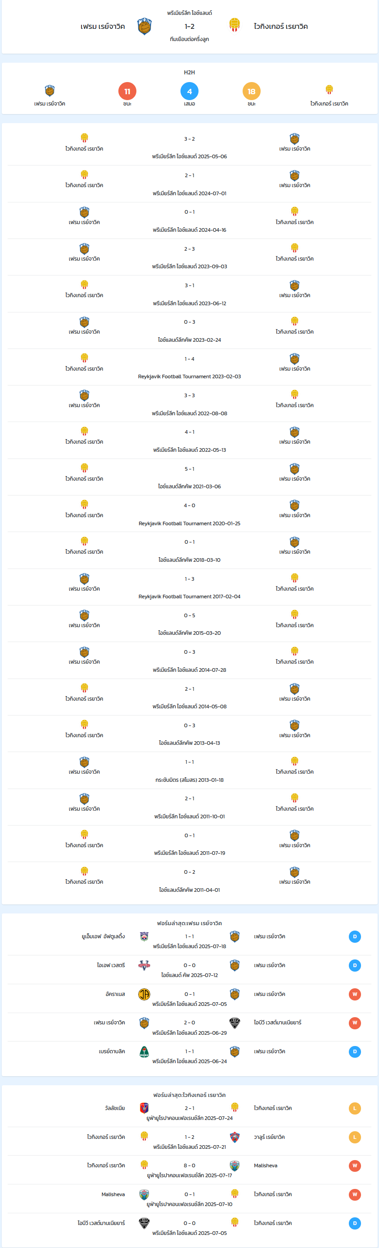Click the orange 18 wins circle in H2H
The width and height of the screenshot is (379, 1248).
[x=251, y=91]
